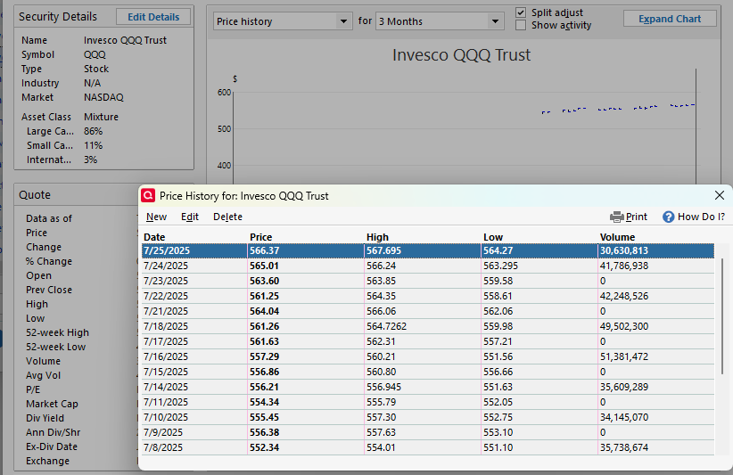This screenshot has width=733, height=475.
Task: Click the price value 563.60
Action: pos(264,281)
